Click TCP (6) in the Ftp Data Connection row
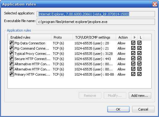The height and width of the screenshot is (117, 159). (x=58, y=43)
